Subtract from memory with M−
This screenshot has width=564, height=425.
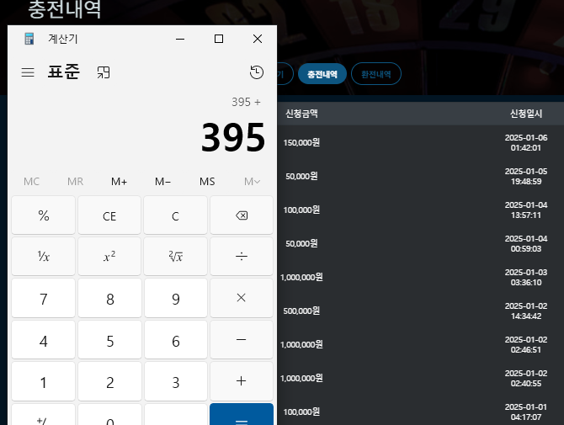(163, 182)
